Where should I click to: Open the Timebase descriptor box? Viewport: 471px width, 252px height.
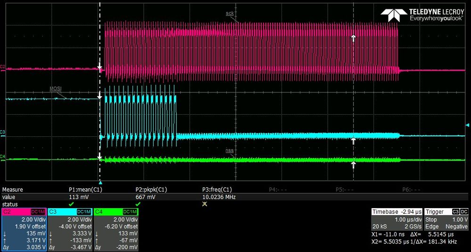(396, 219)
